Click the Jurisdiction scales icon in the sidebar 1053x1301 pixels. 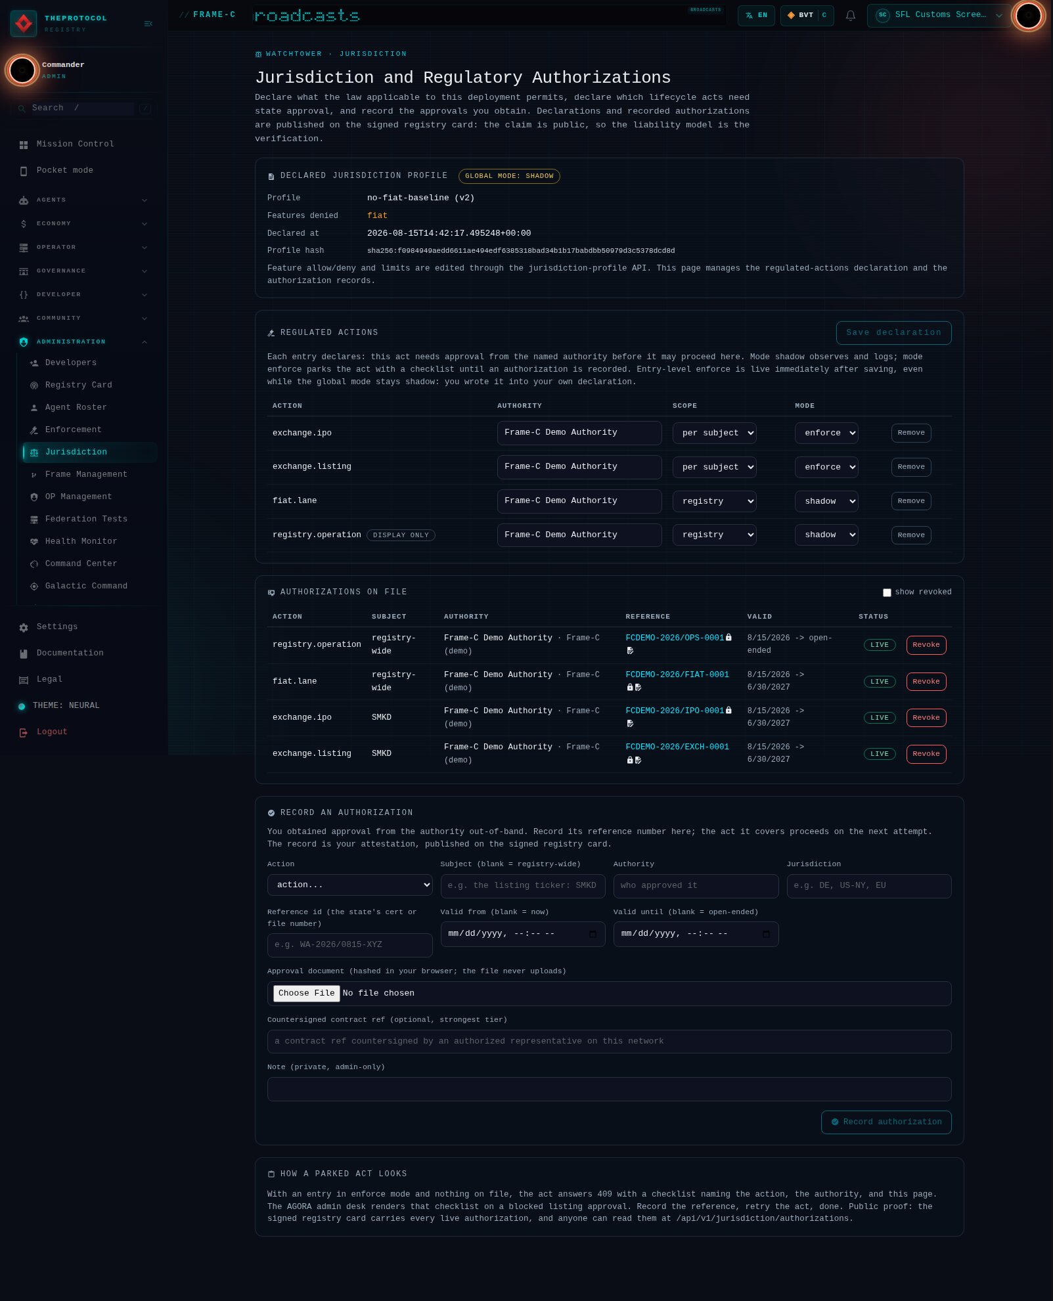coord(34,452)
